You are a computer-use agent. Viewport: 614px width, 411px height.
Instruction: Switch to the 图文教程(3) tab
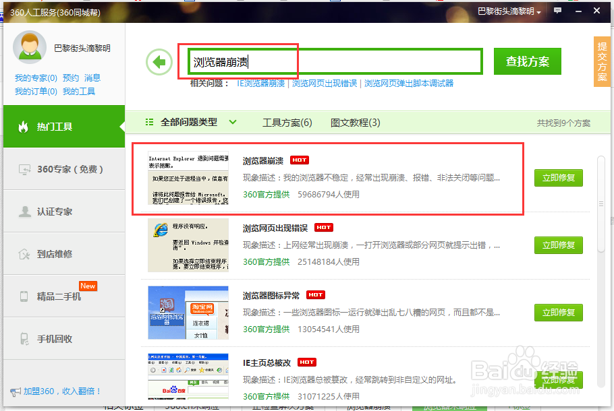[x=355, y=123]
